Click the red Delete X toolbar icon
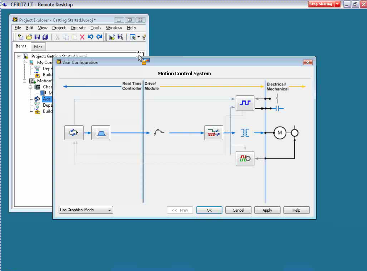 click(x=82, y=37)
